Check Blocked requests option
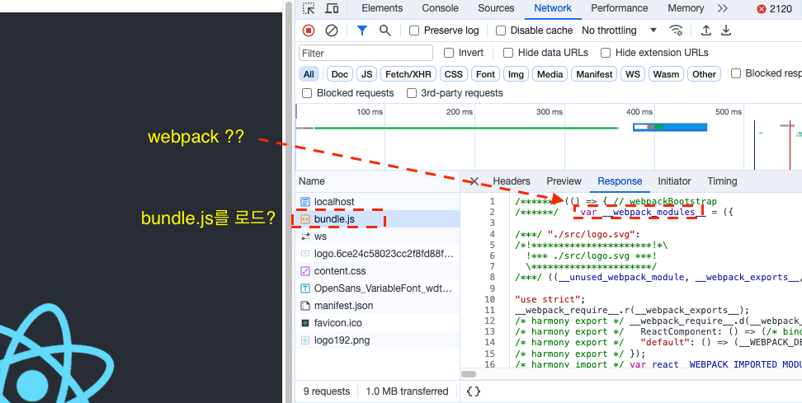Image resolution: width=802 pixels, height=403 pixels. tap(307, 93)
